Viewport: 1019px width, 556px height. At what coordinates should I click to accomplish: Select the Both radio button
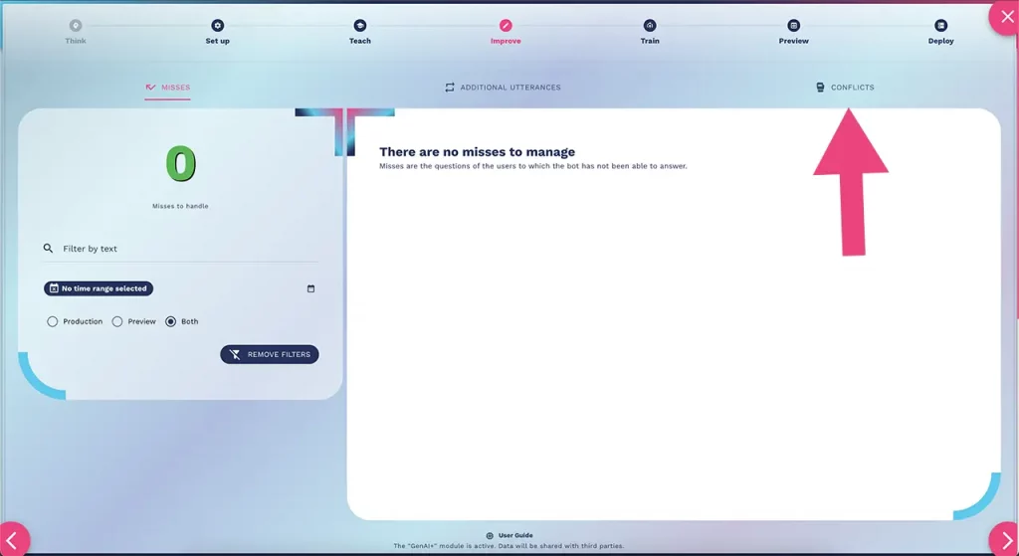tap(170, 321)
